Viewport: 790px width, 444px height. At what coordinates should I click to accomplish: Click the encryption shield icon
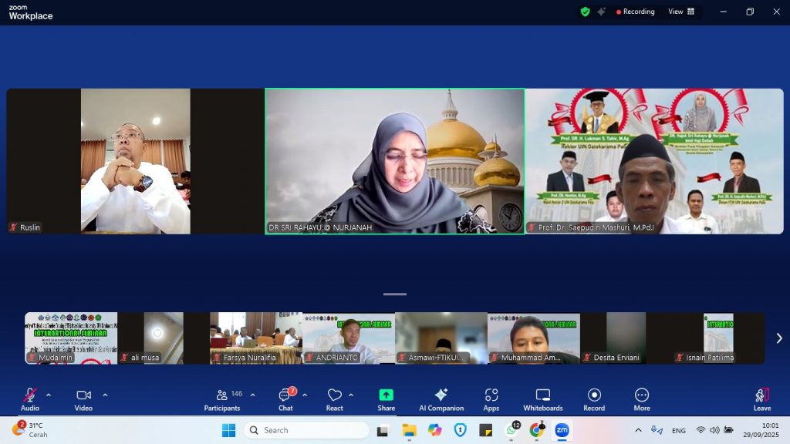click(x=585, y=12)
